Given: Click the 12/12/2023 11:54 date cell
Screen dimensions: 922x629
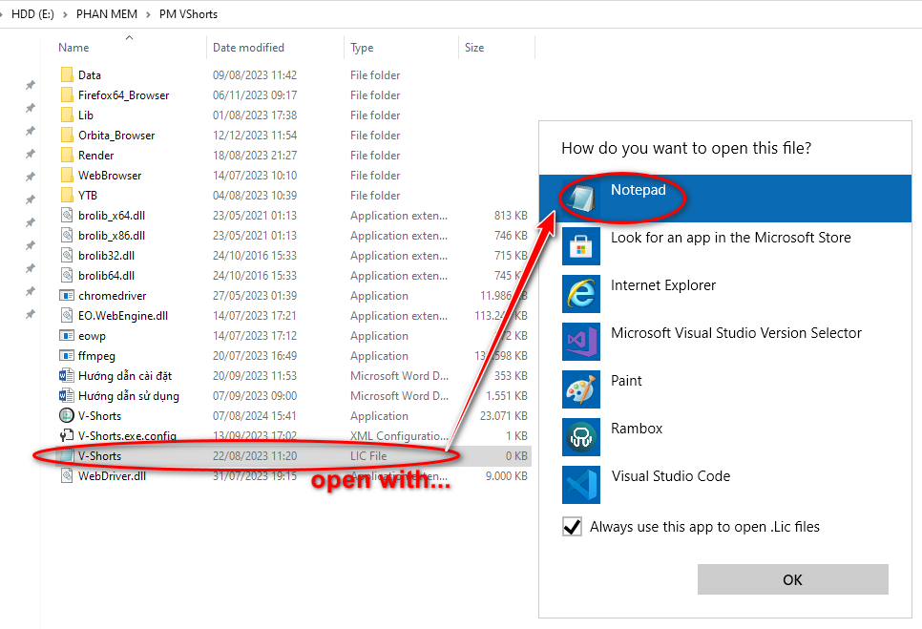Looking at the screenshot, I should click(x=255, y=135).
